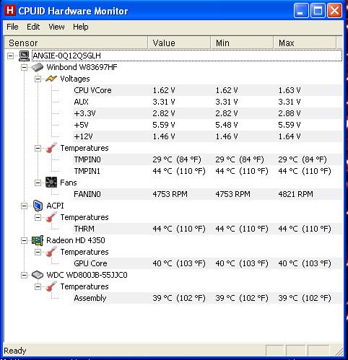Screen dimensions: 348x360
Task: Open the File menu
Action: click(12, 27)
